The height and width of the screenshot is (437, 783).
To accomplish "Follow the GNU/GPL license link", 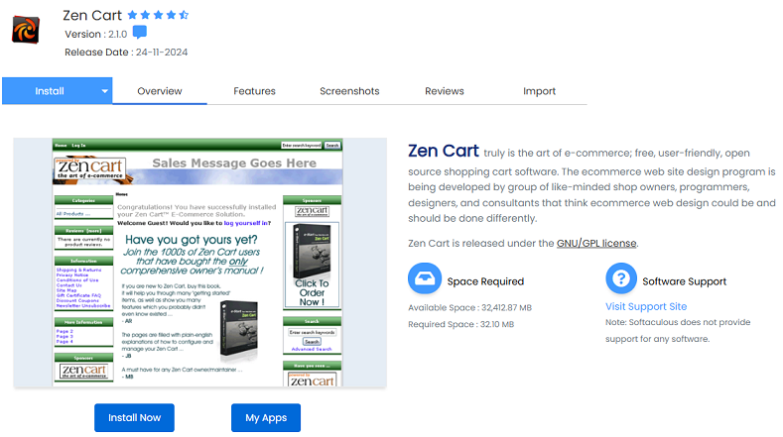I will click(596, 243).
